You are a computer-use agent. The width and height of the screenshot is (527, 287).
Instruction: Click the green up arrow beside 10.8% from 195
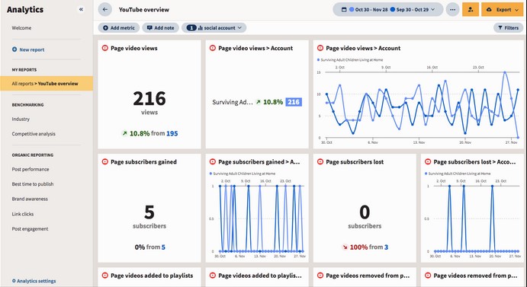click(x=124, y=133)
